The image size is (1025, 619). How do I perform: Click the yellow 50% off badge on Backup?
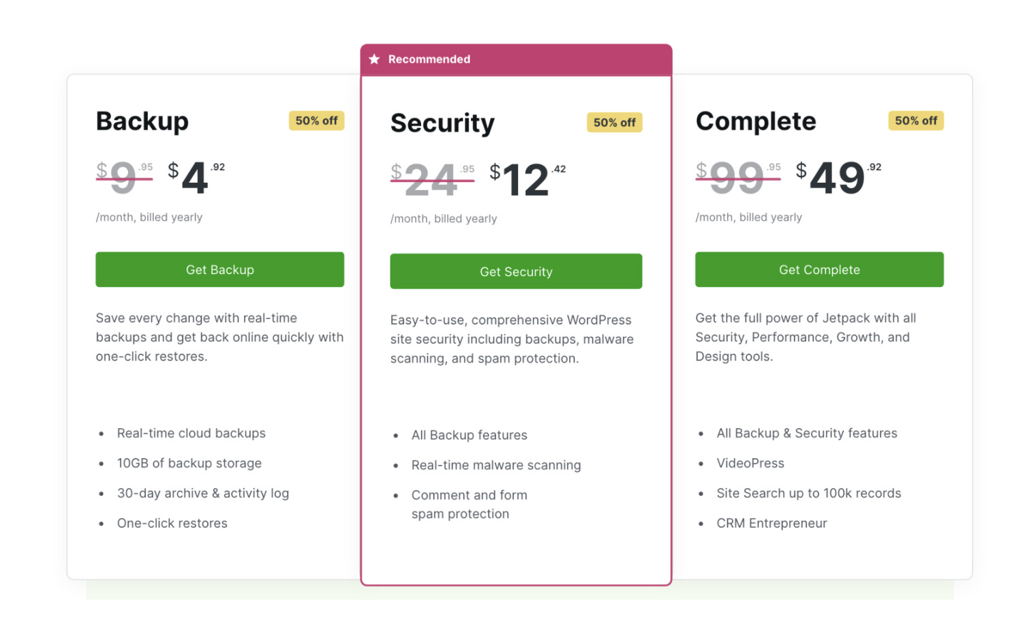(x=316, y=121)
